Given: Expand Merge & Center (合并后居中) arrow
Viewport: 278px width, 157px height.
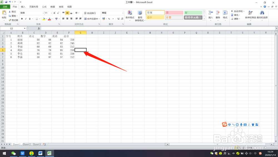Looking at the screenshot, I should 99,19.
